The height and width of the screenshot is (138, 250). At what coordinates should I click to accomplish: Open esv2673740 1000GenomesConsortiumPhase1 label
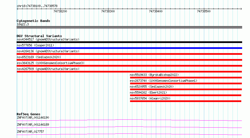point(163,81)
